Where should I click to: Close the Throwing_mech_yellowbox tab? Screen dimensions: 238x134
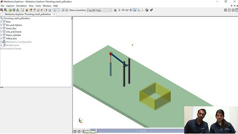click(54, 14)
